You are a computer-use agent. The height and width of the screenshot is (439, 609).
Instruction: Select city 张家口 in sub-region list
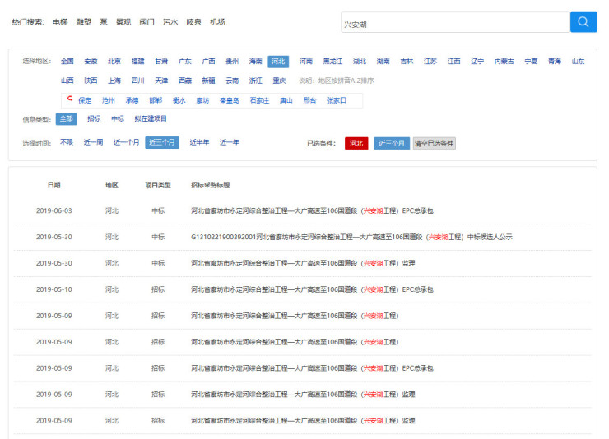click(x=336, y=100)
